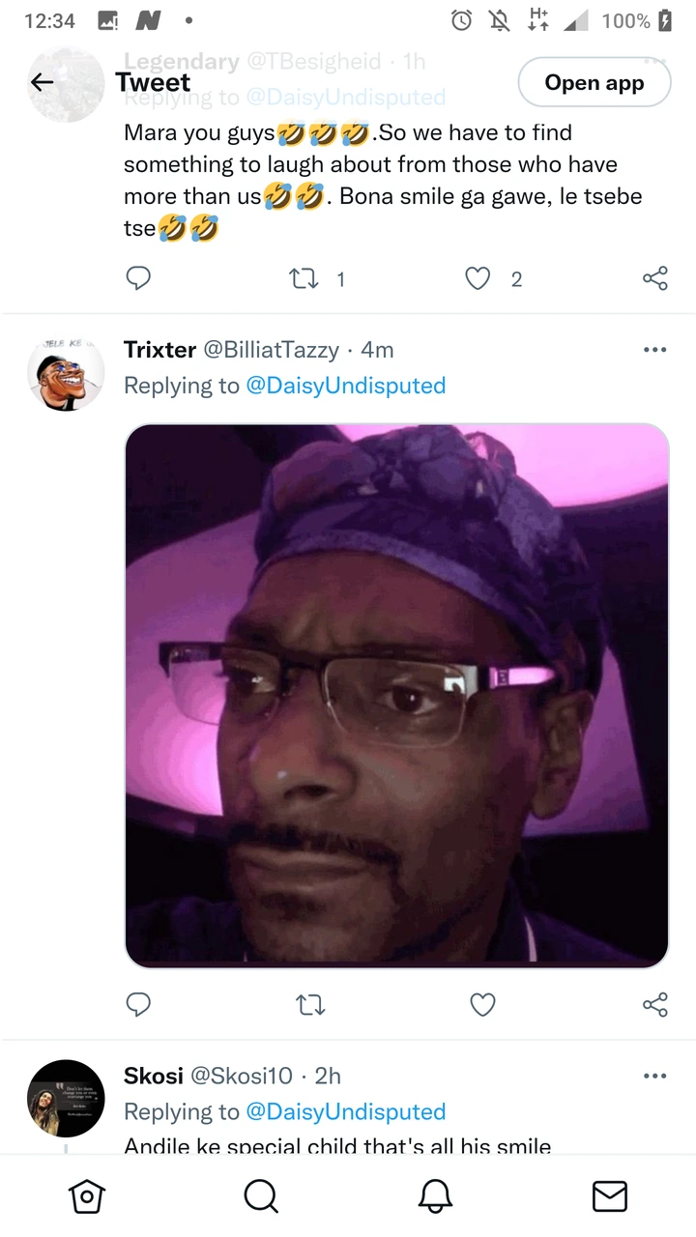
Task: Tap the Open app button
Action: 594,83
